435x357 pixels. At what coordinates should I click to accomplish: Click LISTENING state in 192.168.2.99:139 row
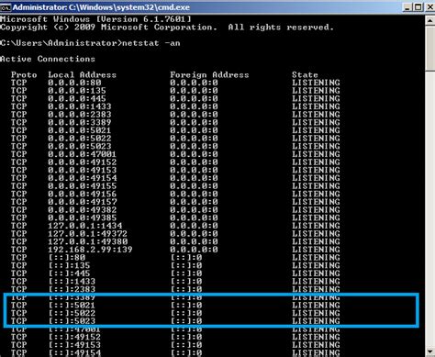click(316, 250)
